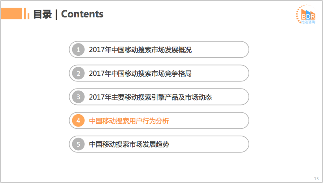Select 2017年中国移动搜索市场竞争格局 item
Screen dimensions: 323x183
click(x=140, y=74)
